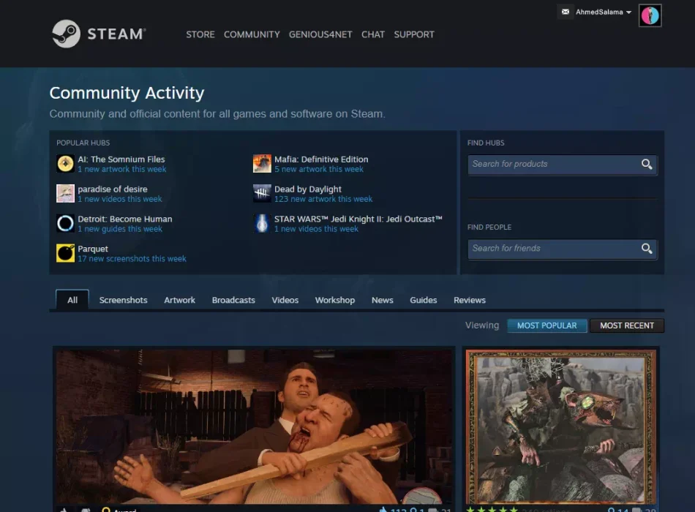695x512 pixels.
Task: Click the search magnifier in Find People
Action: click(x=647, y=249)
